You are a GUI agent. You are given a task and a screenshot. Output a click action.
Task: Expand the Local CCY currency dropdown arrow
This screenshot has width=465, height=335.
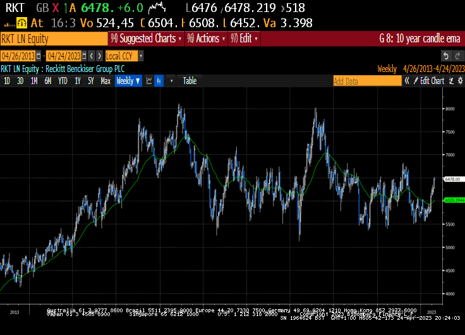(x=141, y=56)
